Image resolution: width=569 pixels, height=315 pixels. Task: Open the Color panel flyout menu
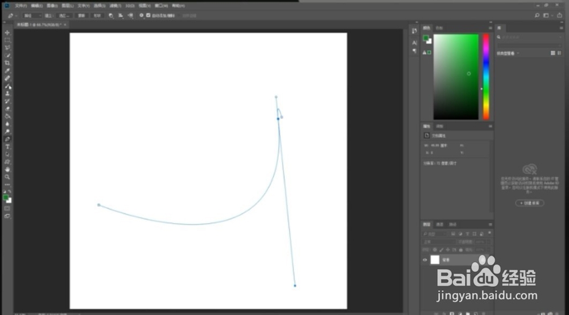[x=490, y=28]
